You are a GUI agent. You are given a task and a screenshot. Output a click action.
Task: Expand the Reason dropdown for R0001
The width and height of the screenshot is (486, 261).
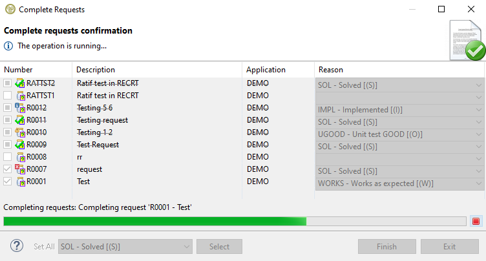(478, 182)
